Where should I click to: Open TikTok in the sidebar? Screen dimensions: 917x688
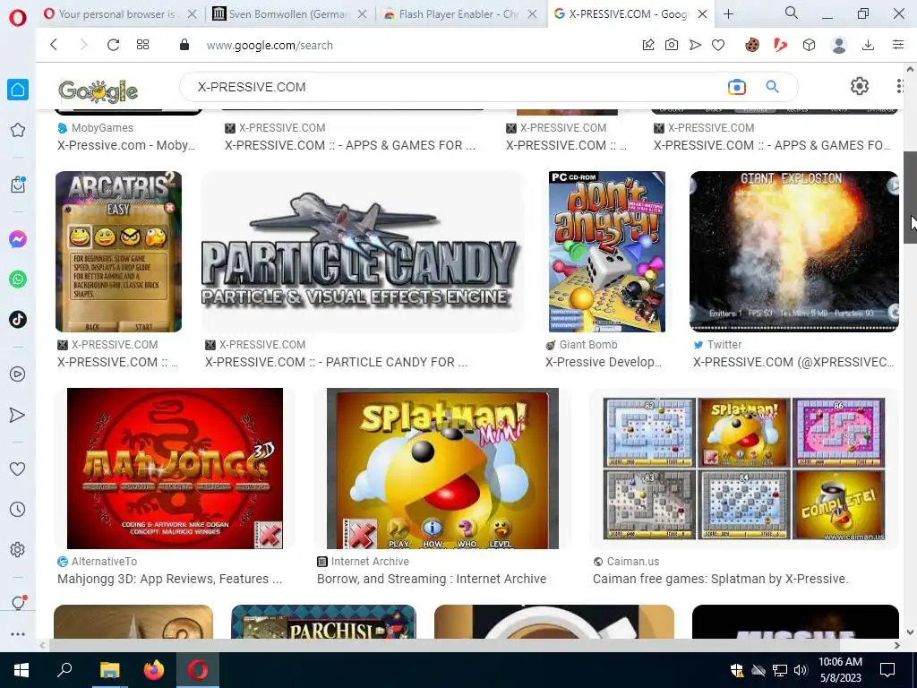18,320
